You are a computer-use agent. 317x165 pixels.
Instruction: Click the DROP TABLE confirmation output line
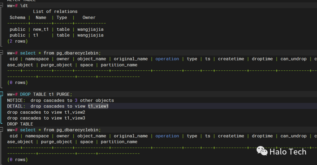(x=20, y=124)
